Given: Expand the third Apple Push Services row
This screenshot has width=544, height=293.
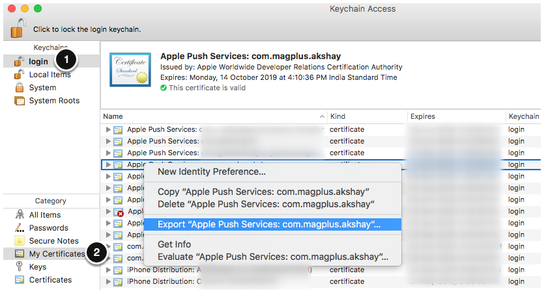Looking at the screenshot, I should pyautogui.click(x=108, y=153).
